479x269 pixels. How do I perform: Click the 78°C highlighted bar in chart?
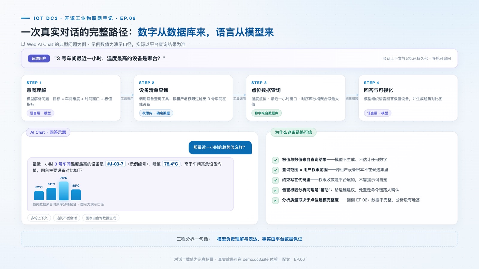click(x=63, y=191)
